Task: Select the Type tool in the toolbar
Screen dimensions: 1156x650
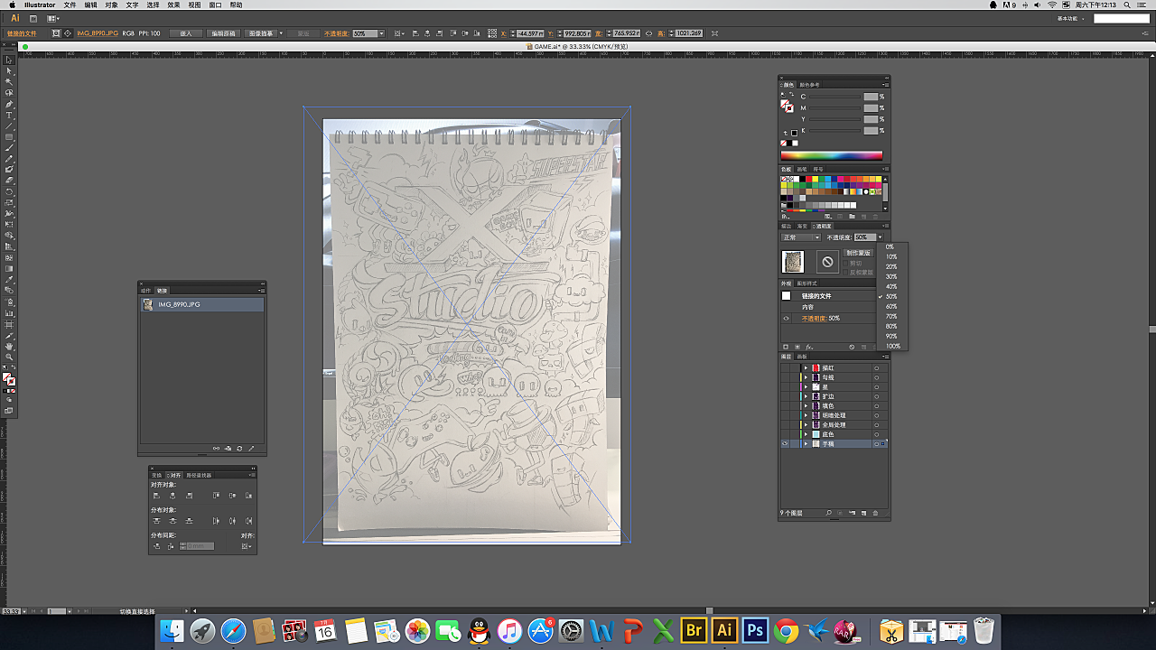Action: pos(9,116)
